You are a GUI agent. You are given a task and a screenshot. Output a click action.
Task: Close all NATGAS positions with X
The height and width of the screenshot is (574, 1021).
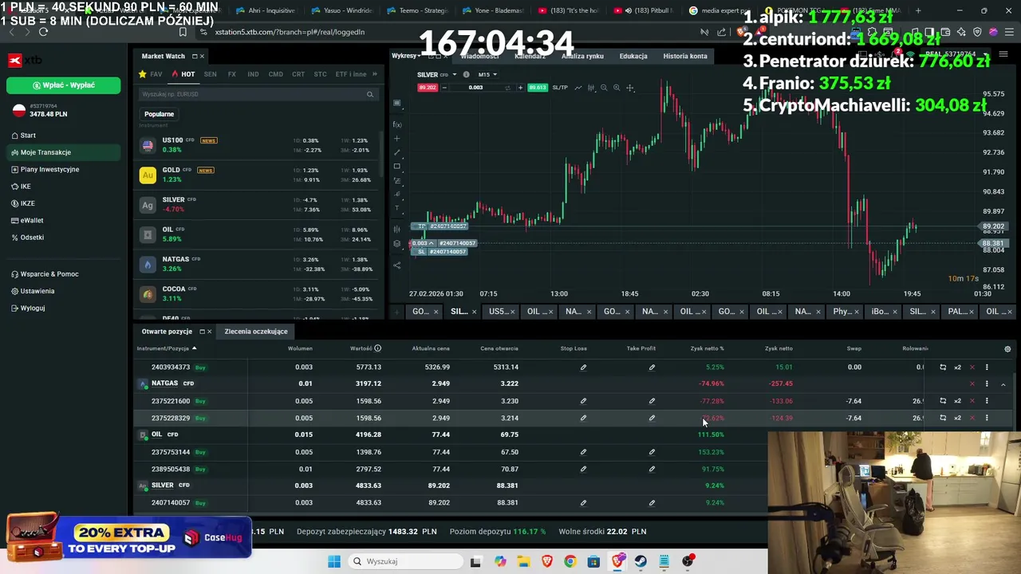click(972, 384)
